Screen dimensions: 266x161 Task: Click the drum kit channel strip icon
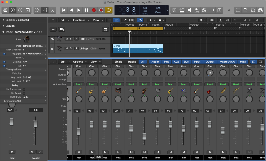pyautogui.click(x=184, y=90)
